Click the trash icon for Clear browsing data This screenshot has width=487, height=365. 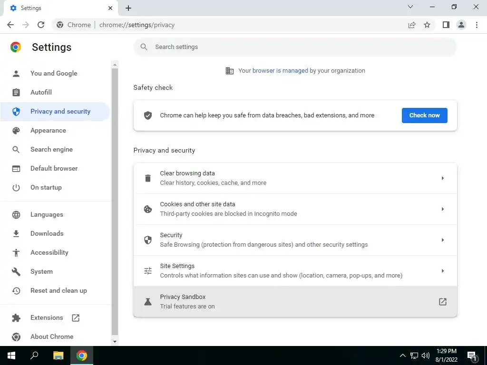click(148, 178)
